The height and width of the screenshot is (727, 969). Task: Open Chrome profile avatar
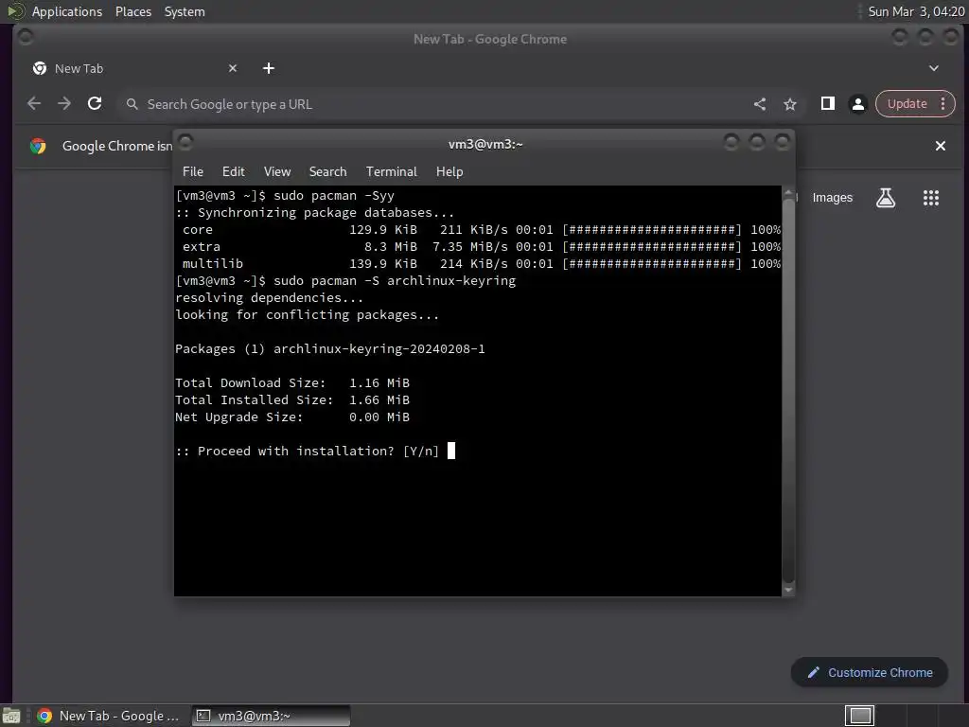tap(857, 104)
